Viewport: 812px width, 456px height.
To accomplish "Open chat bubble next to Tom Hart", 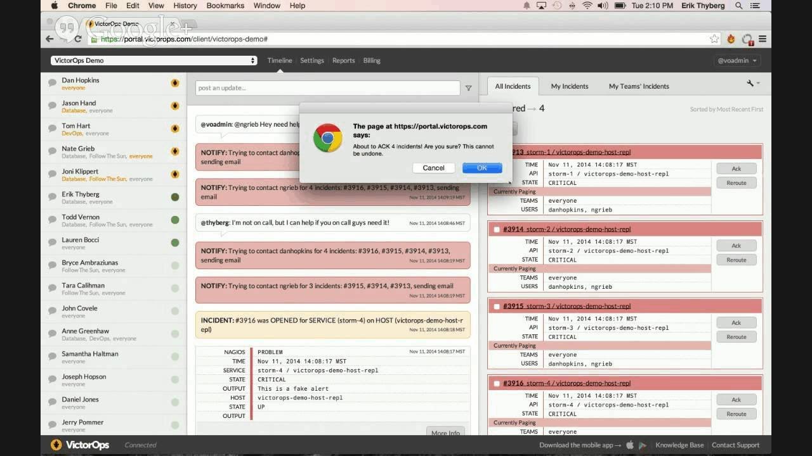I will pyautogui.click(x=53, y=129).
